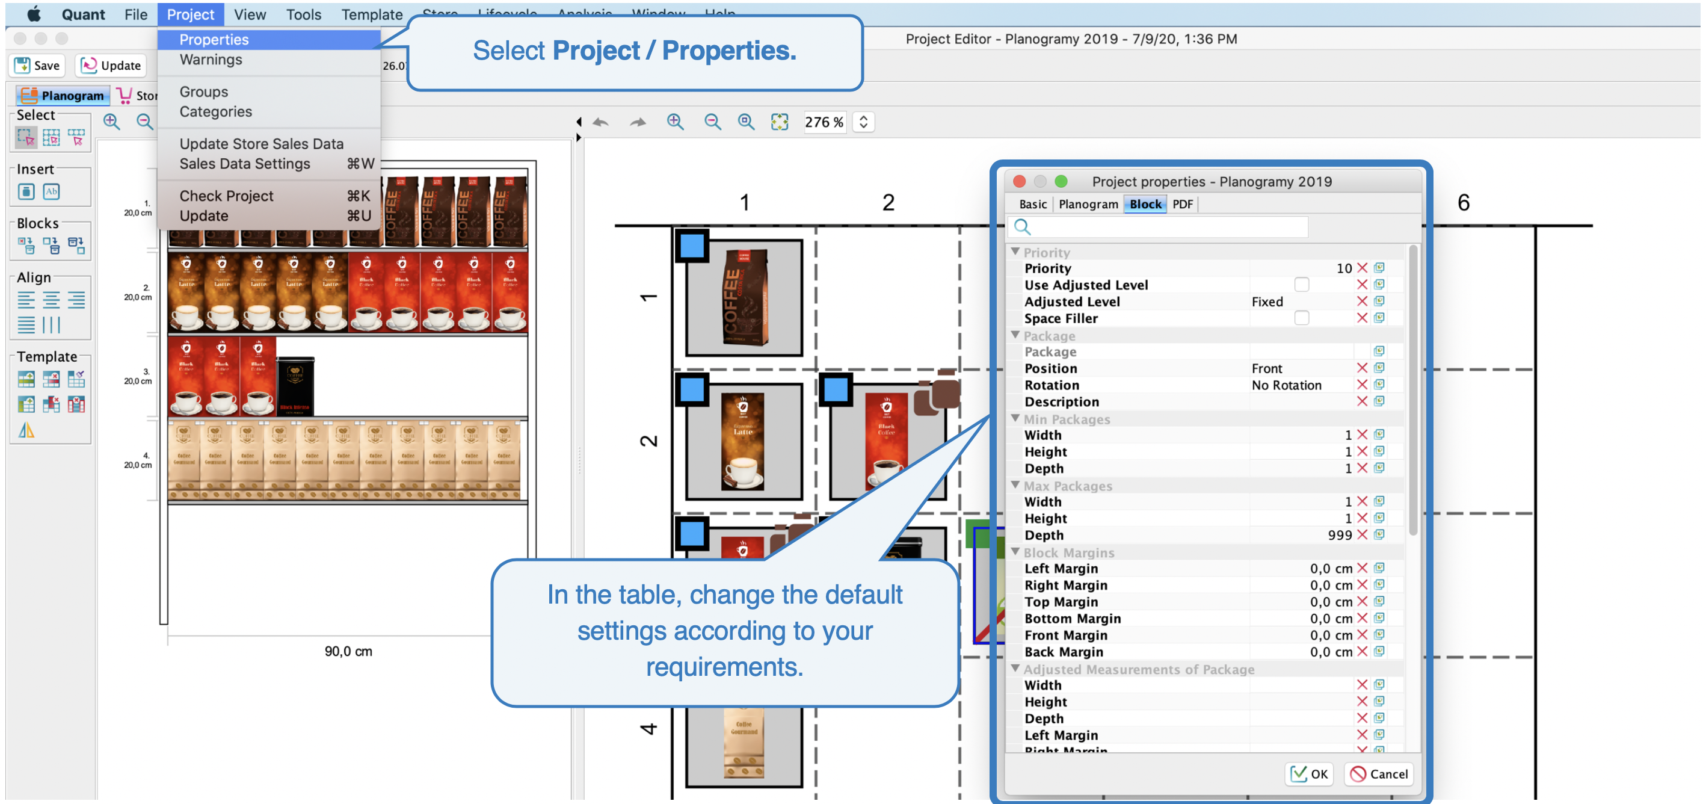Switch to the PDF tab in properties
Image resolution: width=1706 pixels, height=804 pixels.
click(1182, 204)
